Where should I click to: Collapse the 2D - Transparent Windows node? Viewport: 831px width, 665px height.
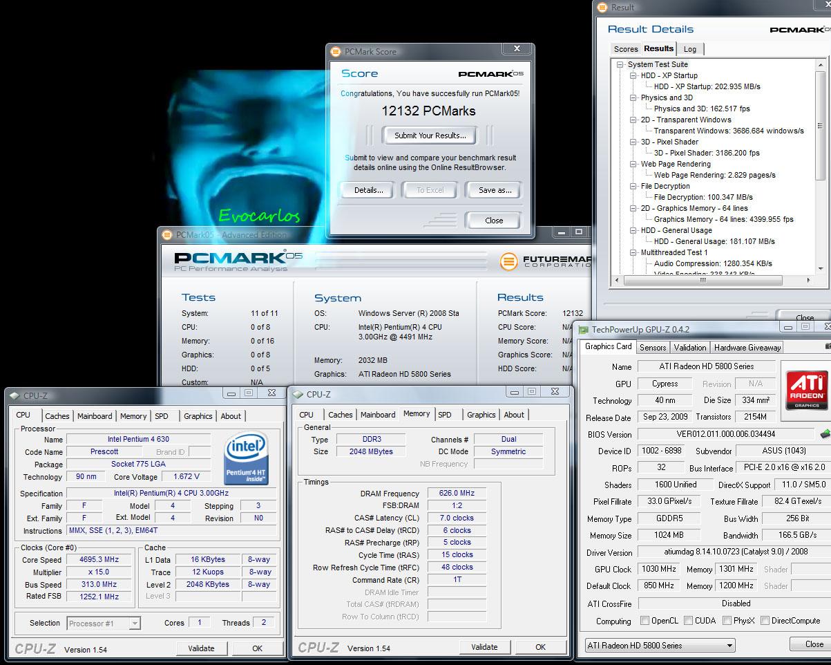tap(633, 120)
